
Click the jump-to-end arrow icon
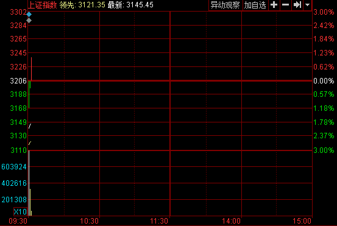pos(297,5)
